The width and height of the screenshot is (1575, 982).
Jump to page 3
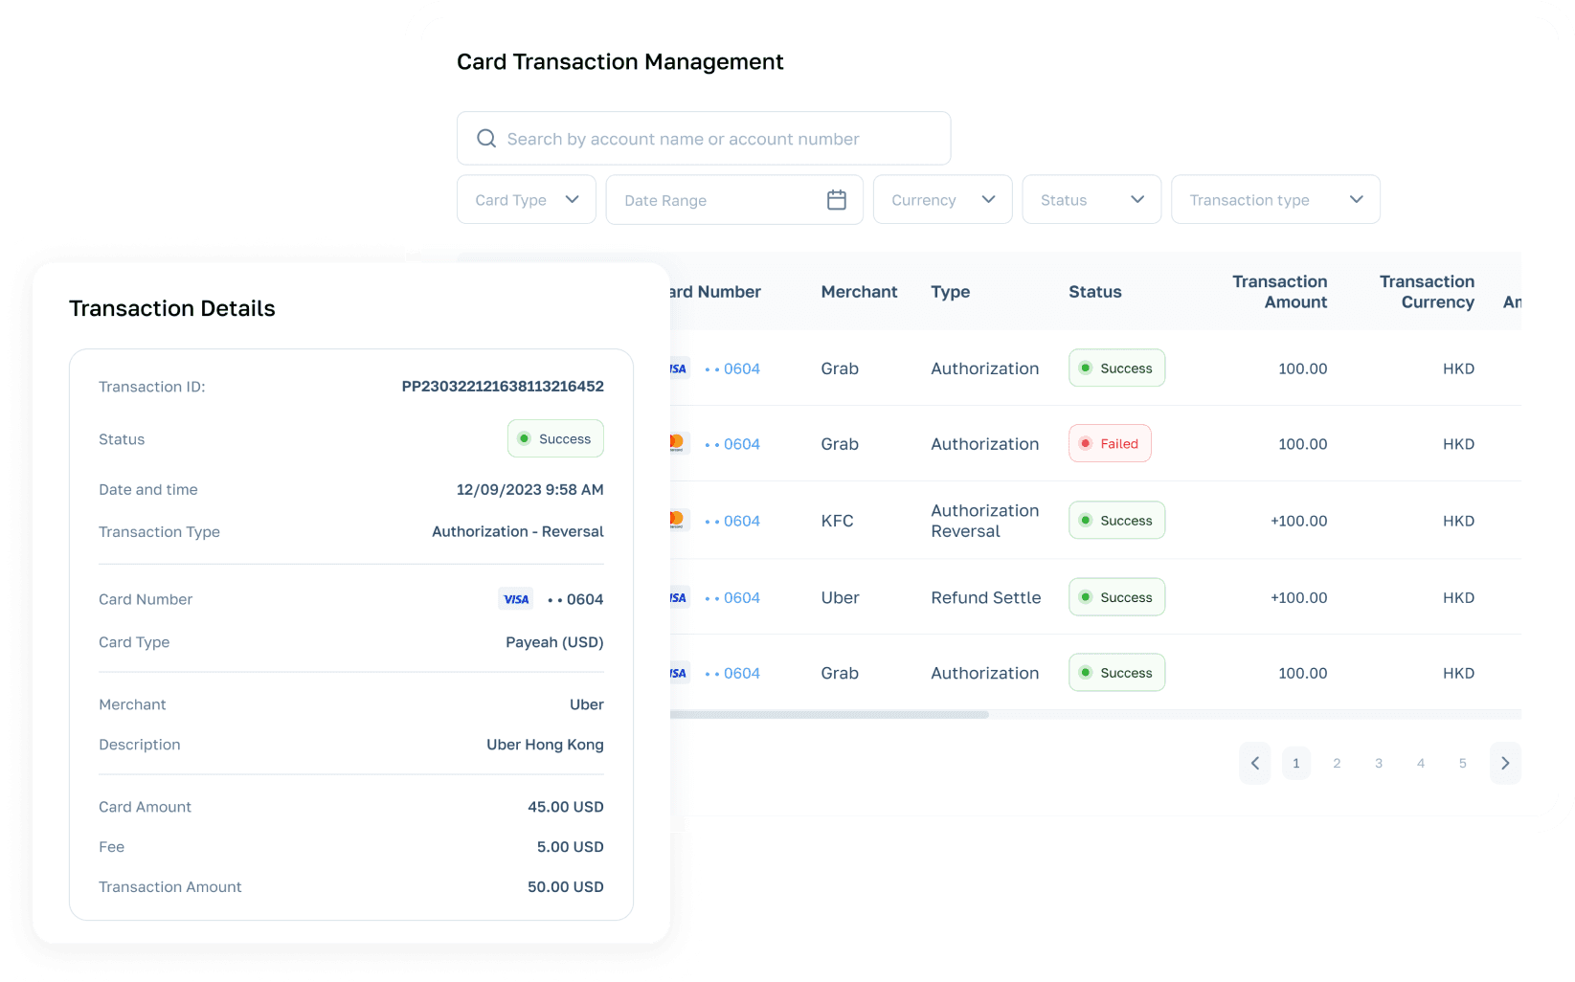coord(1379,763)
